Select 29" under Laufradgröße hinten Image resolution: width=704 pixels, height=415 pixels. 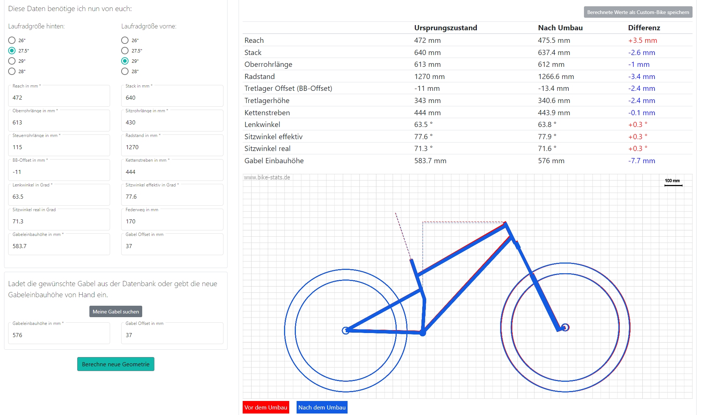click(x=12, y=61)
